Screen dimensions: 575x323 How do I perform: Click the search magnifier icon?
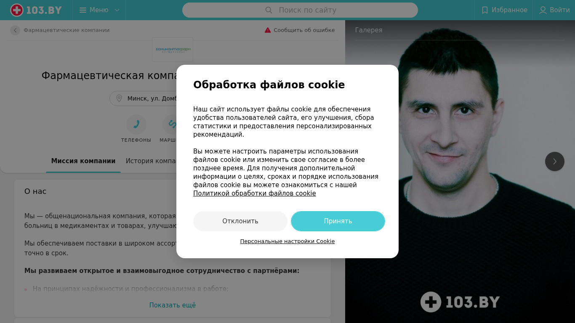tap(269, 10)
